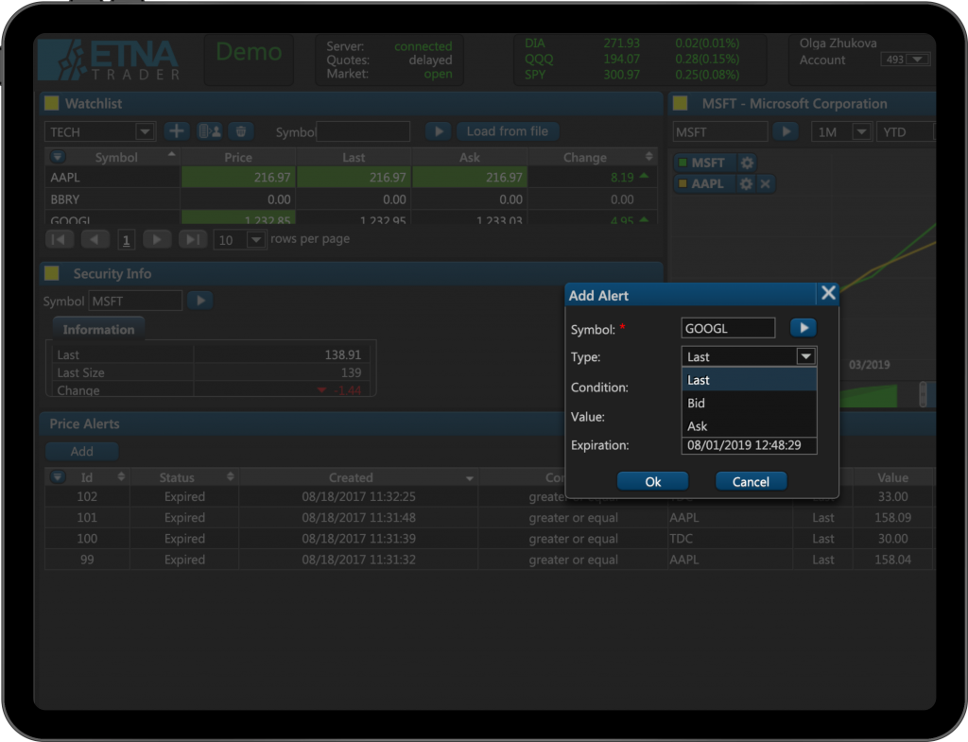Open the Watchlist table filter icon
Viewport: 968px width, 742px height.
tap(58, 157)
